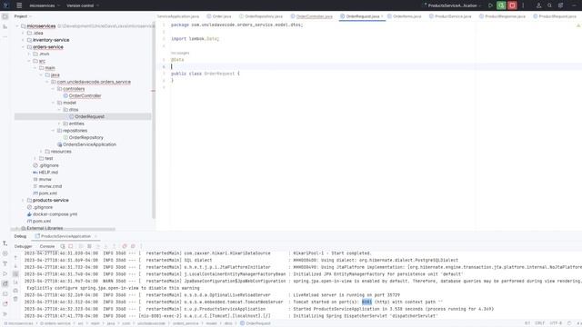This screenshot has height=327, width=582.
Task: Expand the entities package
Action: [x=59, y=124]
